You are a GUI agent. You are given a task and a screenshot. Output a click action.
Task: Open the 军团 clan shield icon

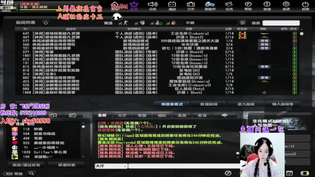pos(248,6)
